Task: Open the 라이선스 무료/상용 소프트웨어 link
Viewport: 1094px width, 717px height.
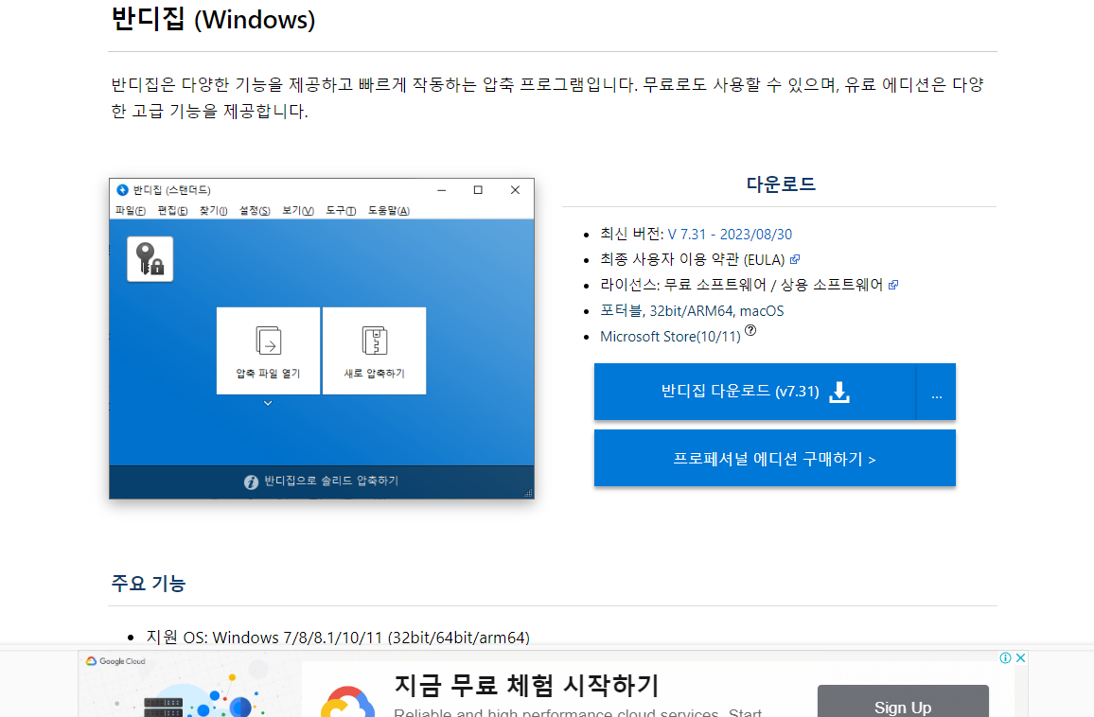Action: [742, 285]
